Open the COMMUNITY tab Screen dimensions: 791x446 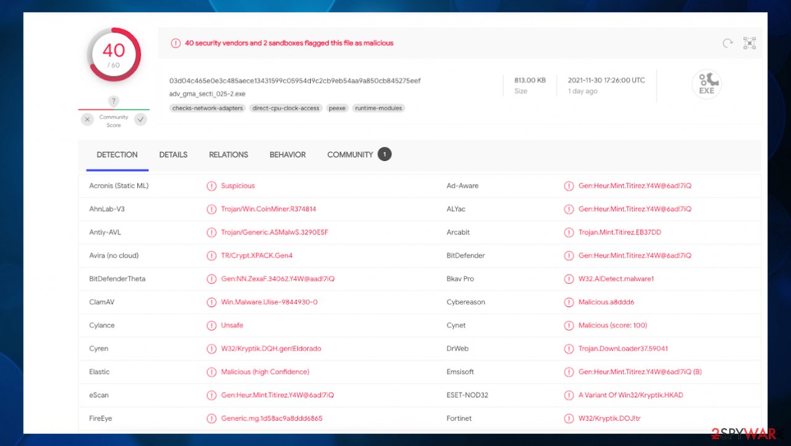click(350, 155)
